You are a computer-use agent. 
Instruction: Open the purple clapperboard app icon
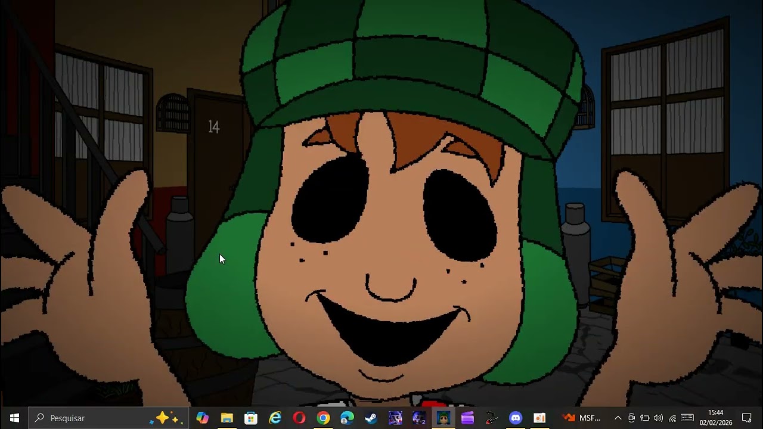(467, 418)
